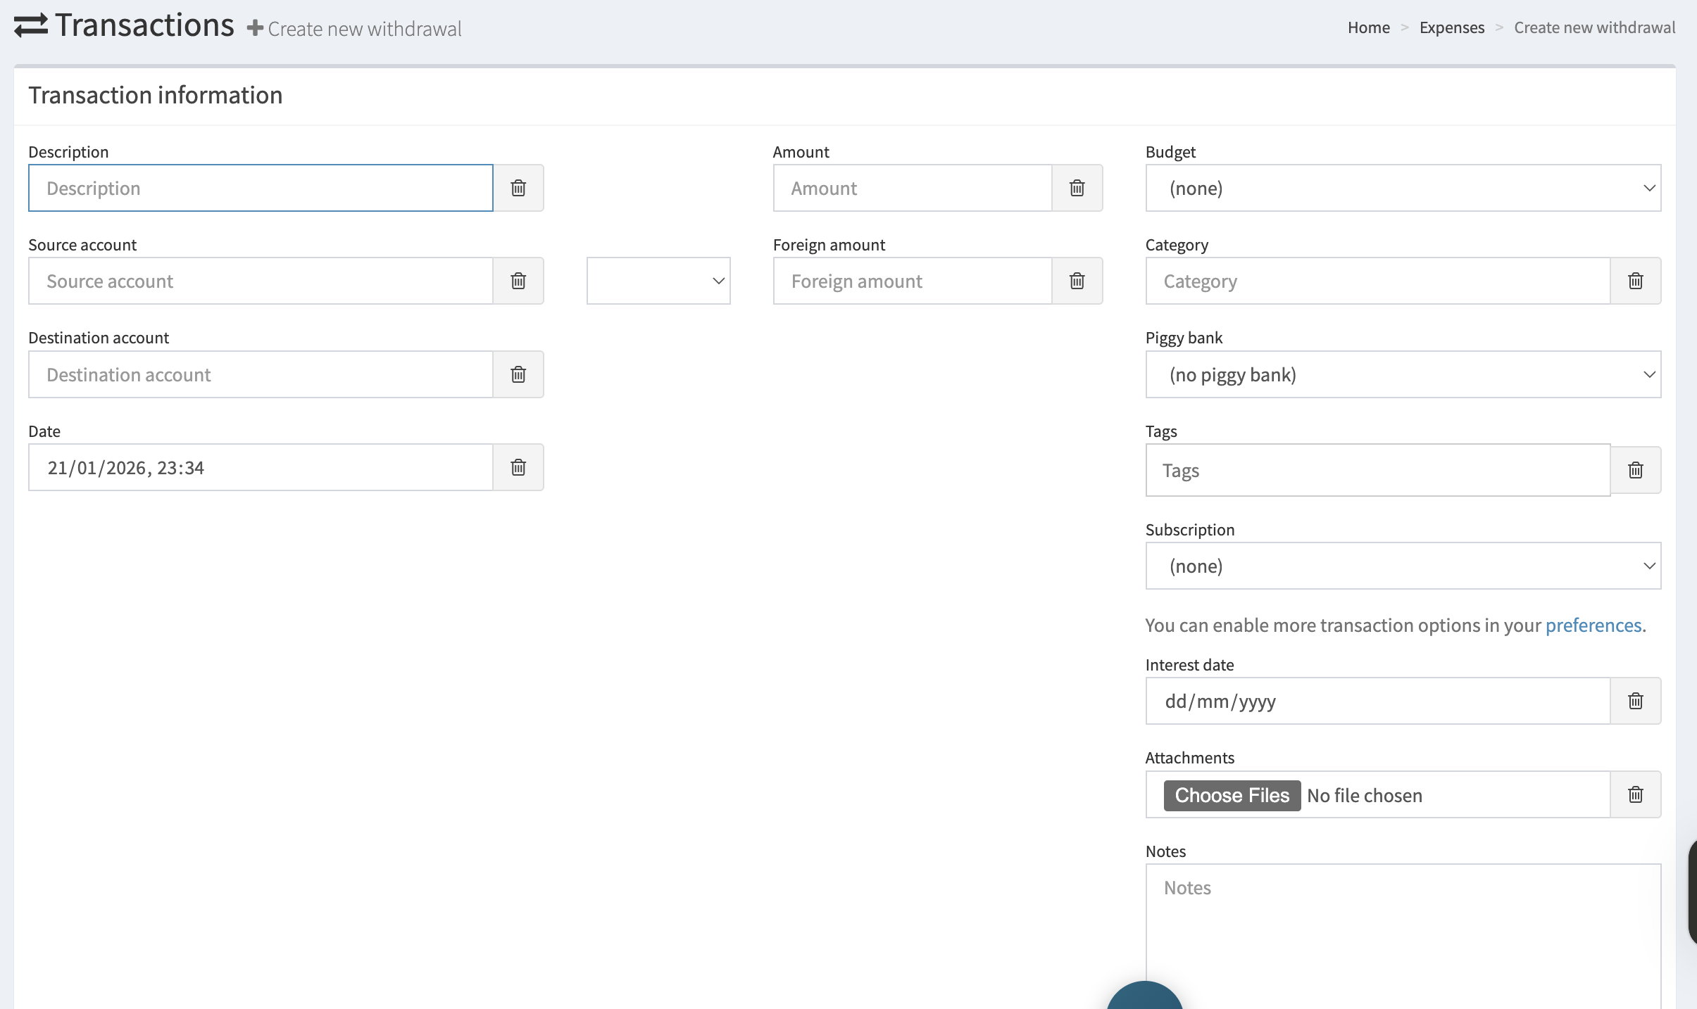This screenshot has width=1697, height=1009.
Task: Click the trash icon next to Destination account
Action: pos(518,374)
